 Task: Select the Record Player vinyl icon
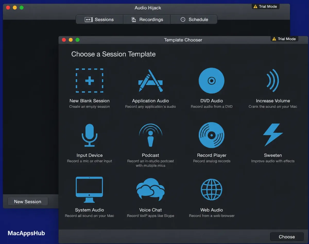tap(211, 135)
